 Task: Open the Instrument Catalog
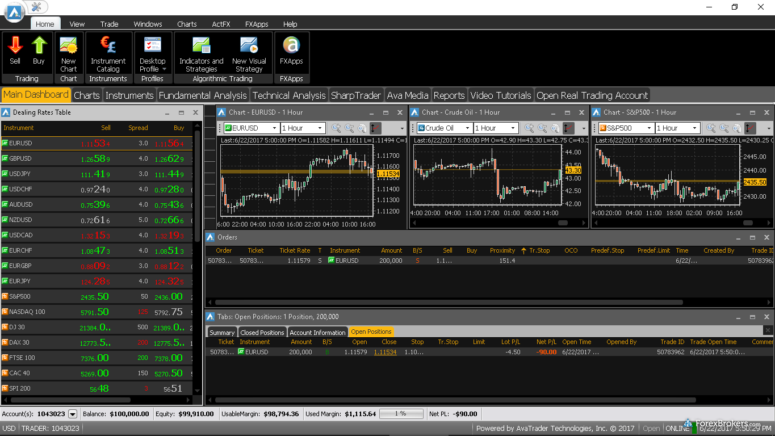(x=108, y=54)
